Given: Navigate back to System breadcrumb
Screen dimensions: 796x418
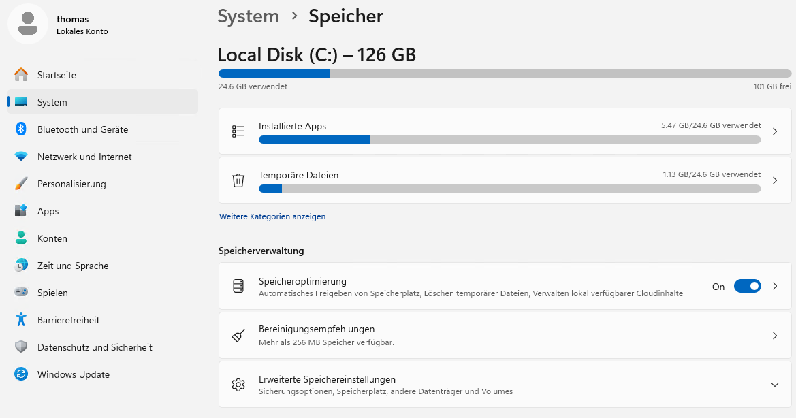Looking at the screenshot, I should (x=248, y=16).
